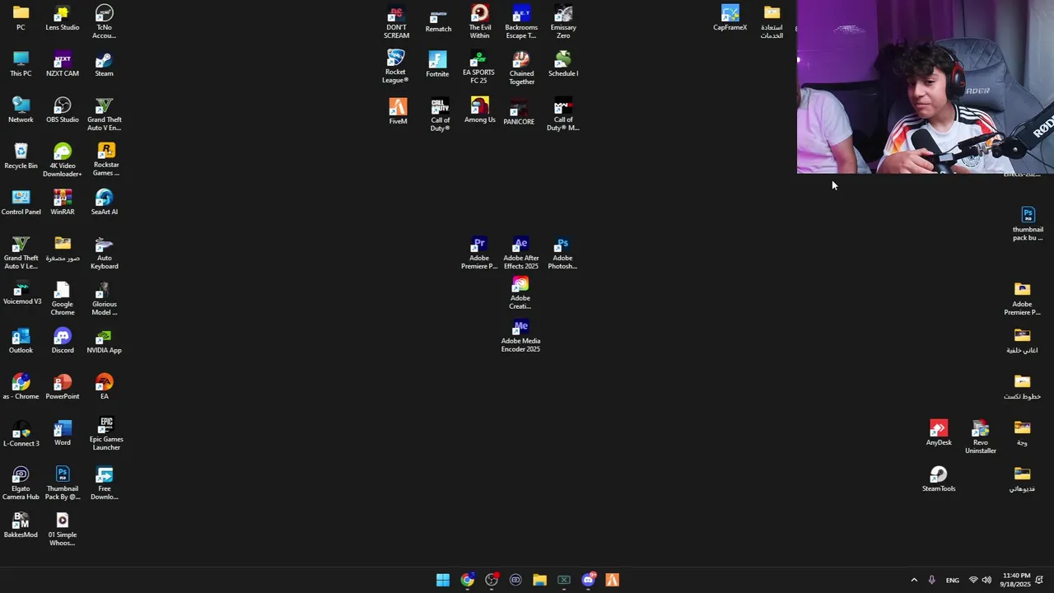Open File Explorer from the taskbar
Screen dimensions: 1054x593
(539, 580)
